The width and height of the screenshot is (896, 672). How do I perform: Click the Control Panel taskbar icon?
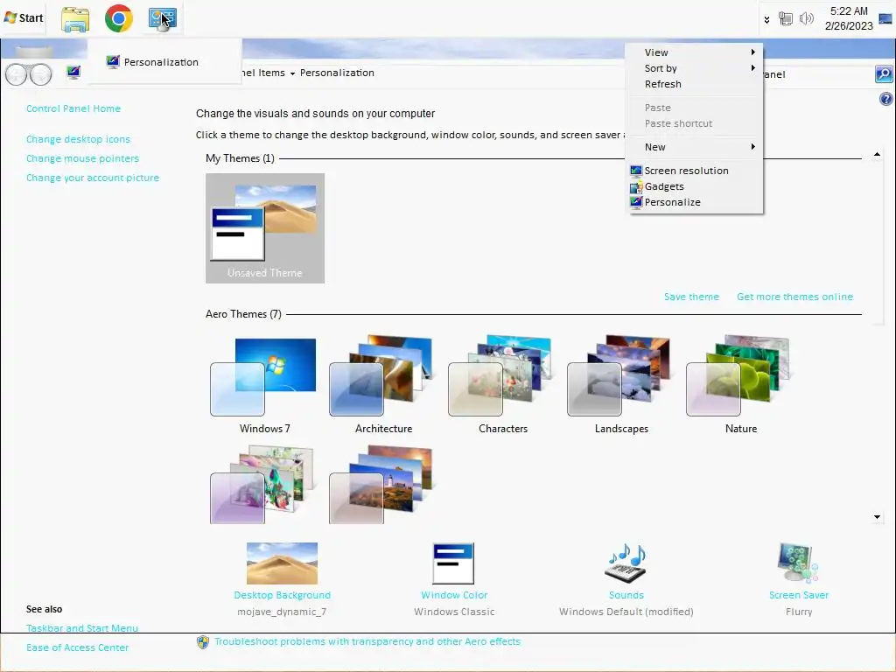coord(162,19)
